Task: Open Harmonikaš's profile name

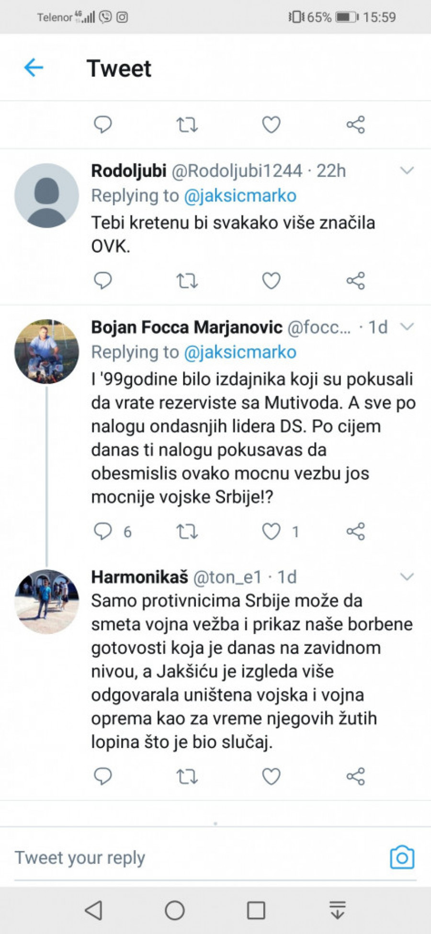Action: (x=139, y=577)
